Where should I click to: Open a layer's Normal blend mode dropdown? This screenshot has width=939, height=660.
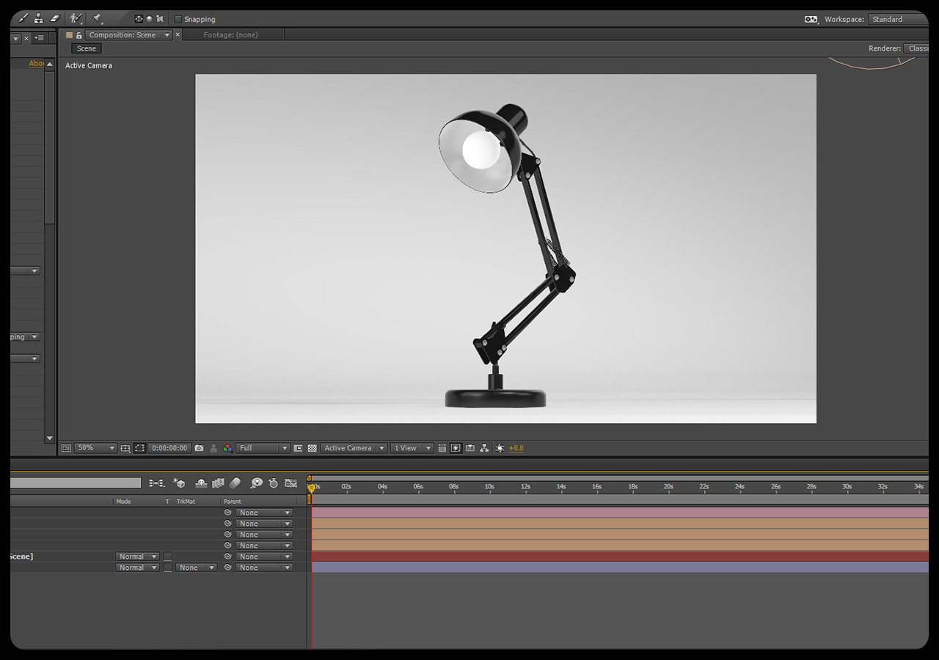pos(136,556)
